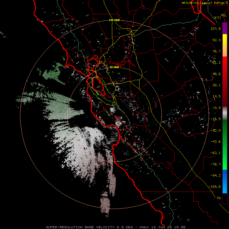The width and height of the screenshot is (229, 229).
Task: Click the -32.0 value on velocity scale
Action: click(x=216, y=131)
